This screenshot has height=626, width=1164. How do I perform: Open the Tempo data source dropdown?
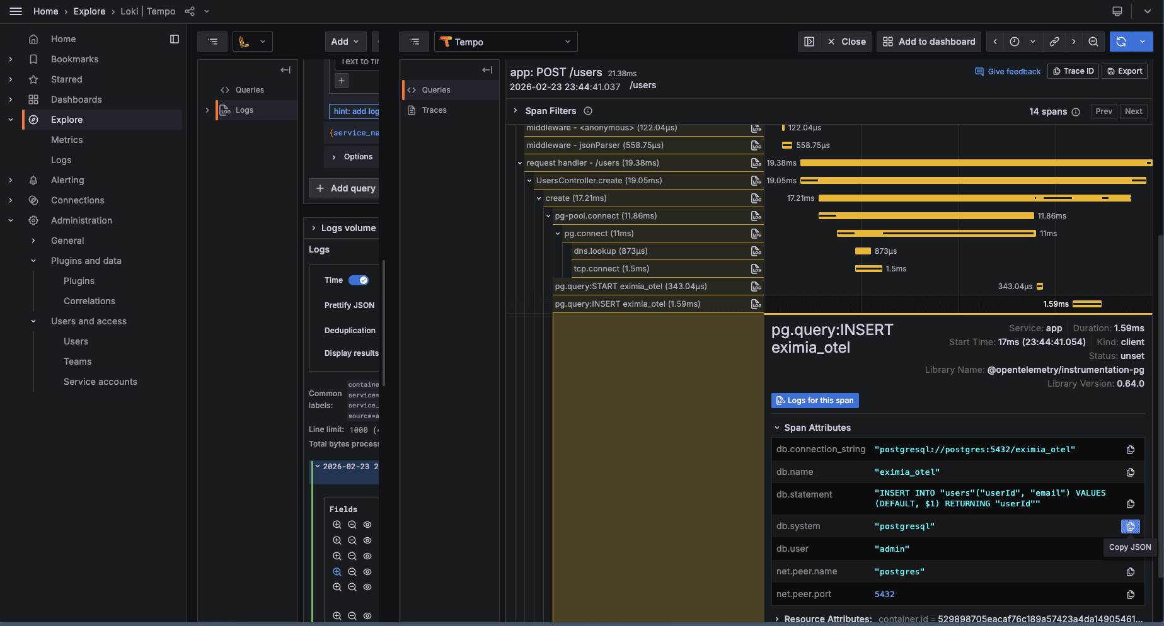pos(505,42)
